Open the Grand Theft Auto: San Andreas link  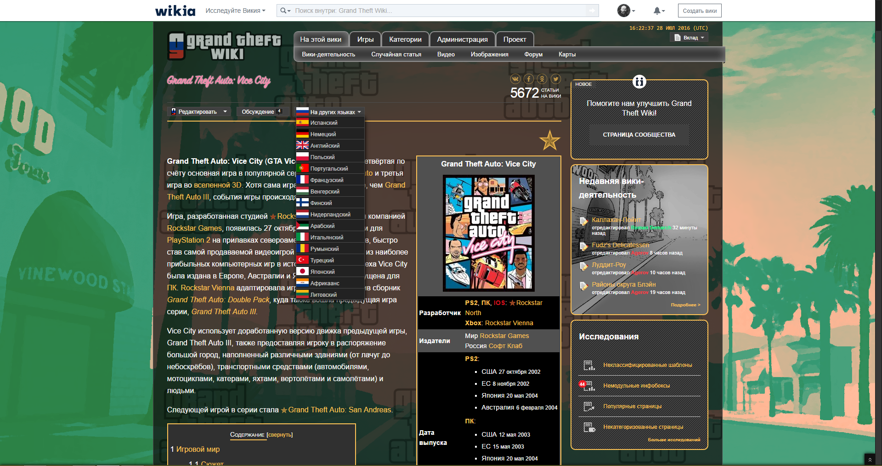coord(339,410)
